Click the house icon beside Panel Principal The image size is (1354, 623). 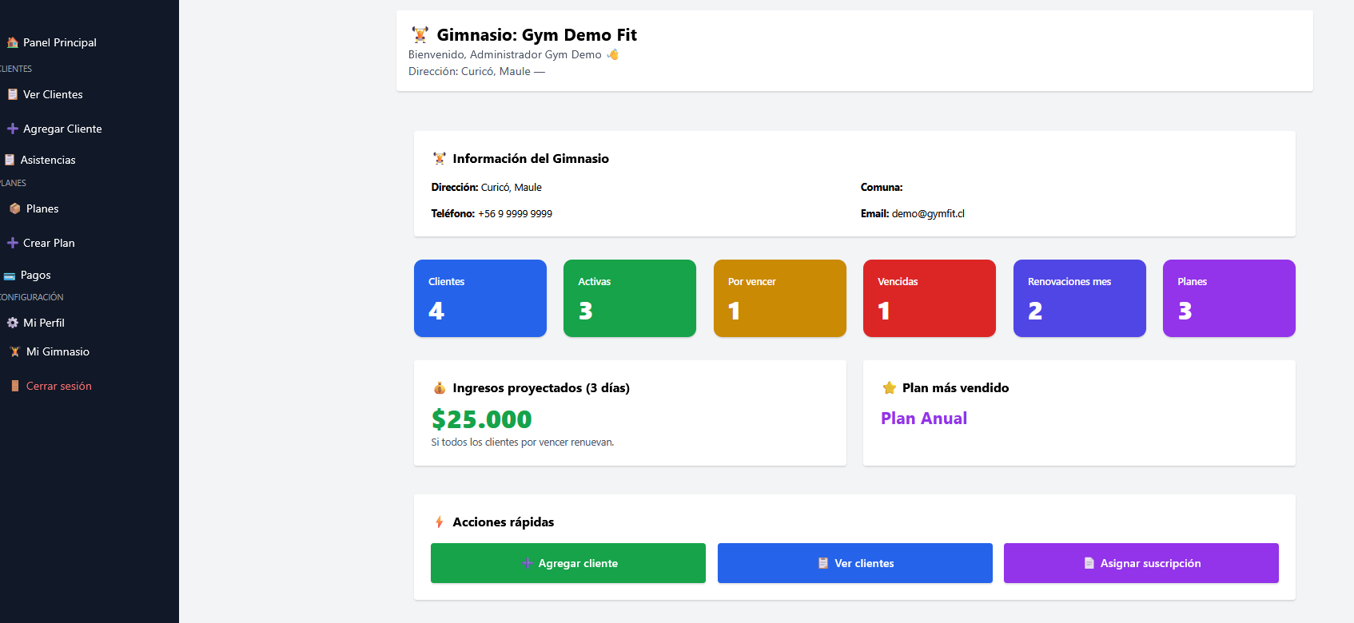(x=13, y=42)
